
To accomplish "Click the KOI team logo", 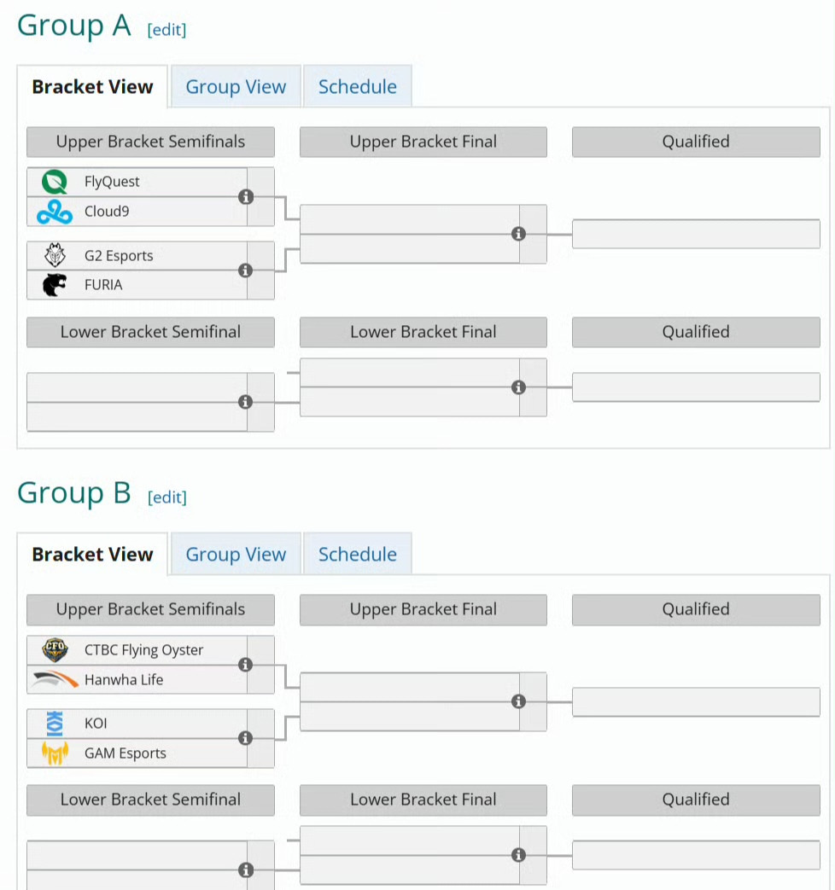I will [55, 724].
